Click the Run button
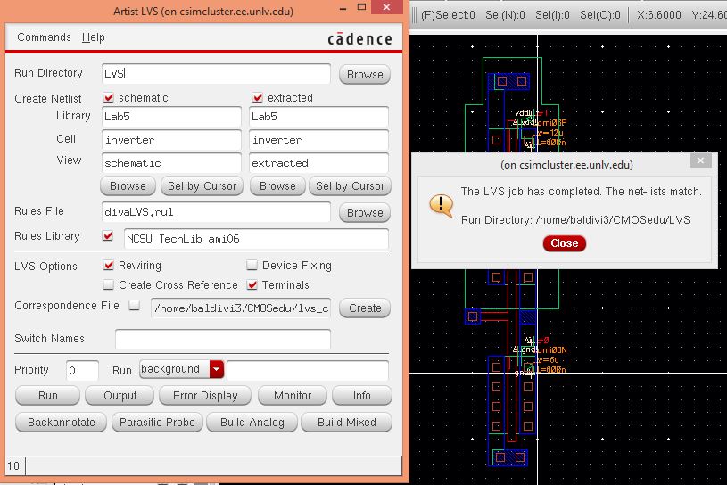727x485 pixels. click(x=48, y=396)
